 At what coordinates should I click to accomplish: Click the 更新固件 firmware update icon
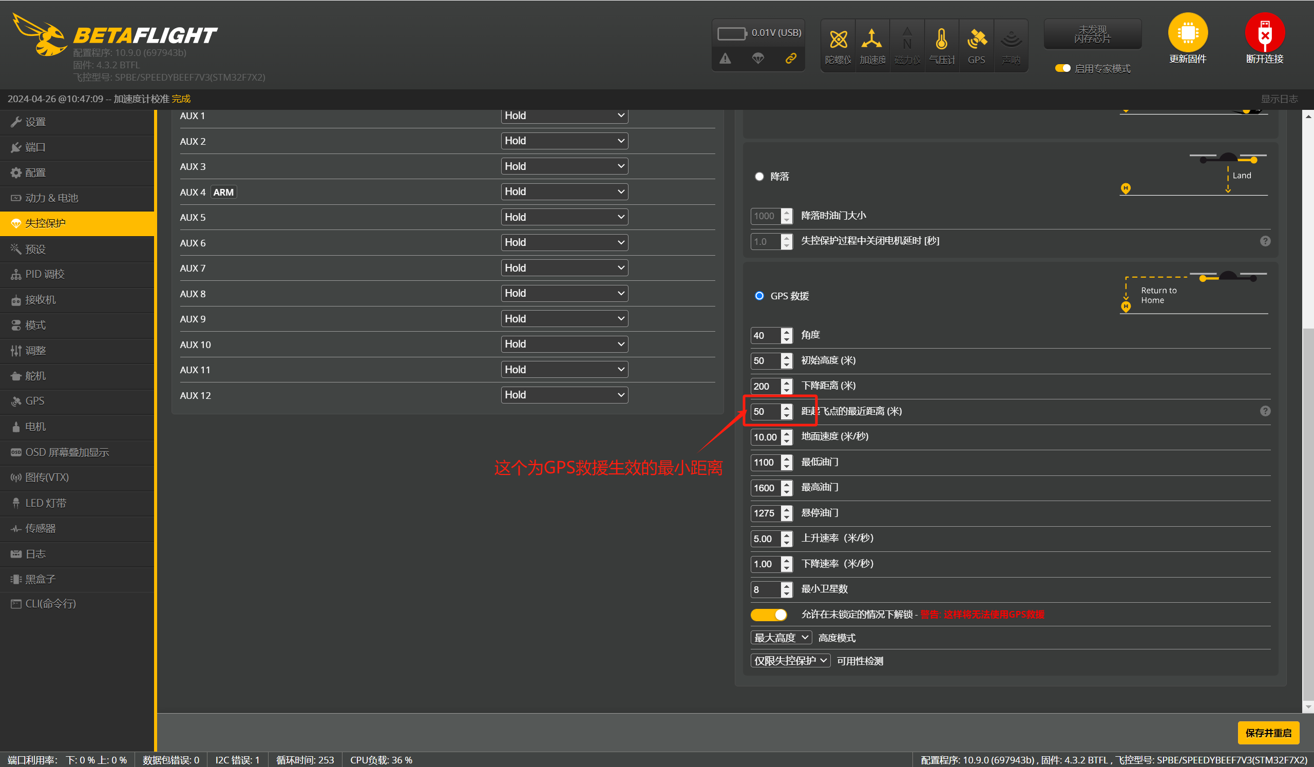point(1187,33)
